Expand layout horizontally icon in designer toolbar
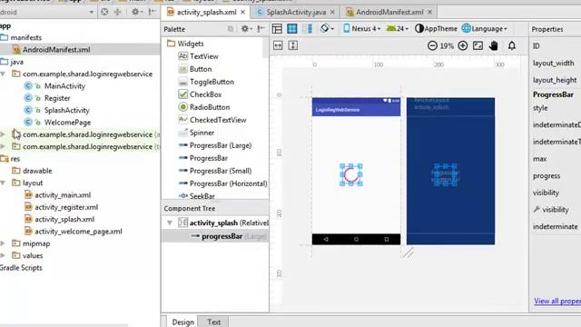581x327 pixels. pyautogui.click(x=278, y=45)
